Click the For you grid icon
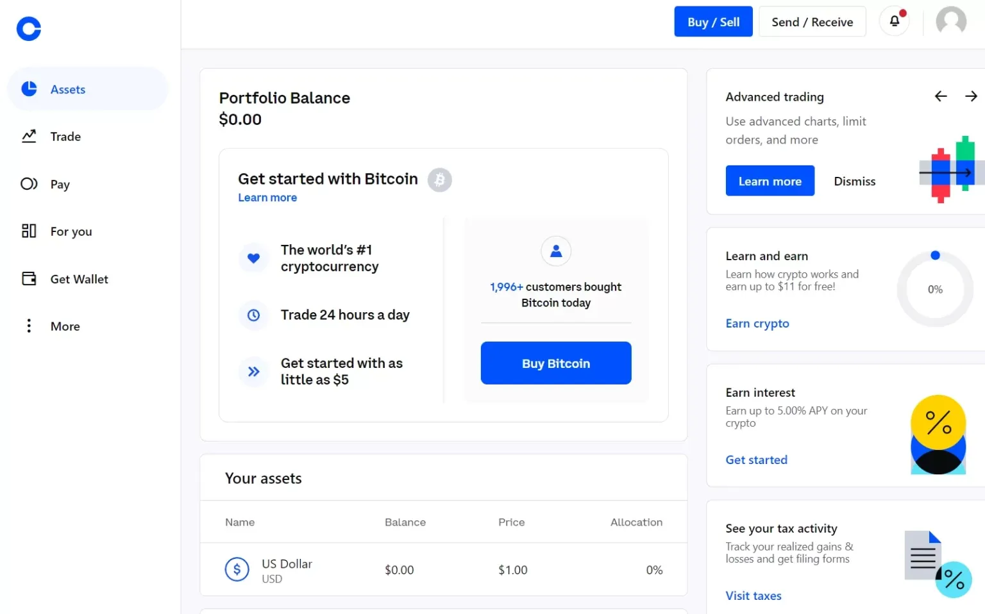985x614 pixels. click(x=29, y=231)
